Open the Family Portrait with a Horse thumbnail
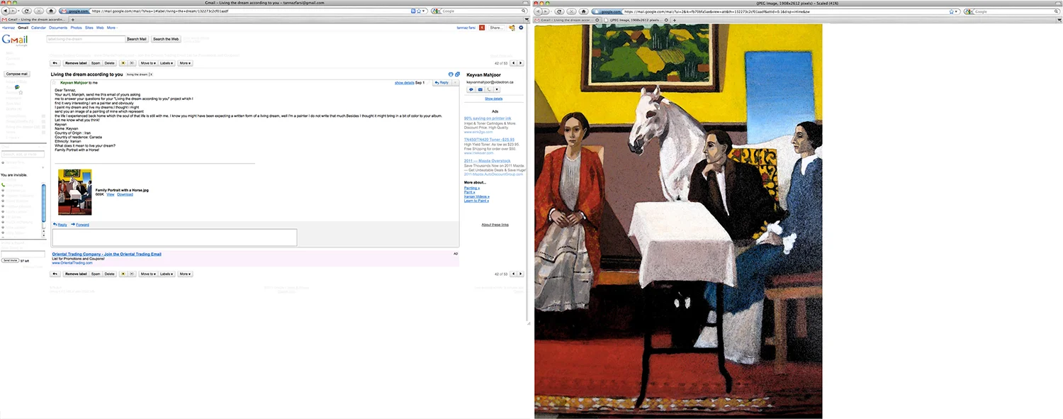1063x419 pixels. click(75, 192)
